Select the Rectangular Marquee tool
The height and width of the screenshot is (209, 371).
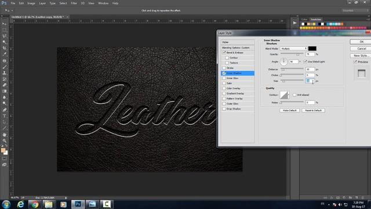coord(4,30)
